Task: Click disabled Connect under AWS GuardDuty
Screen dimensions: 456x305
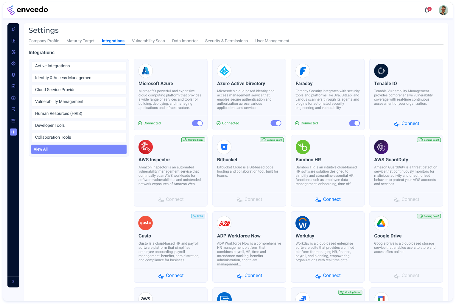Action: click(406, 199)
